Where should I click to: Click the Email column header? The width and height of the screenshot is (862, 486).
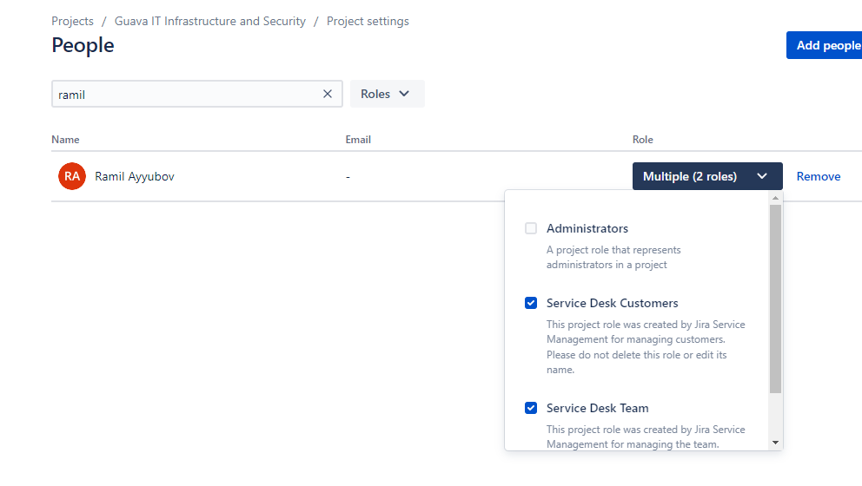(358, 140)
